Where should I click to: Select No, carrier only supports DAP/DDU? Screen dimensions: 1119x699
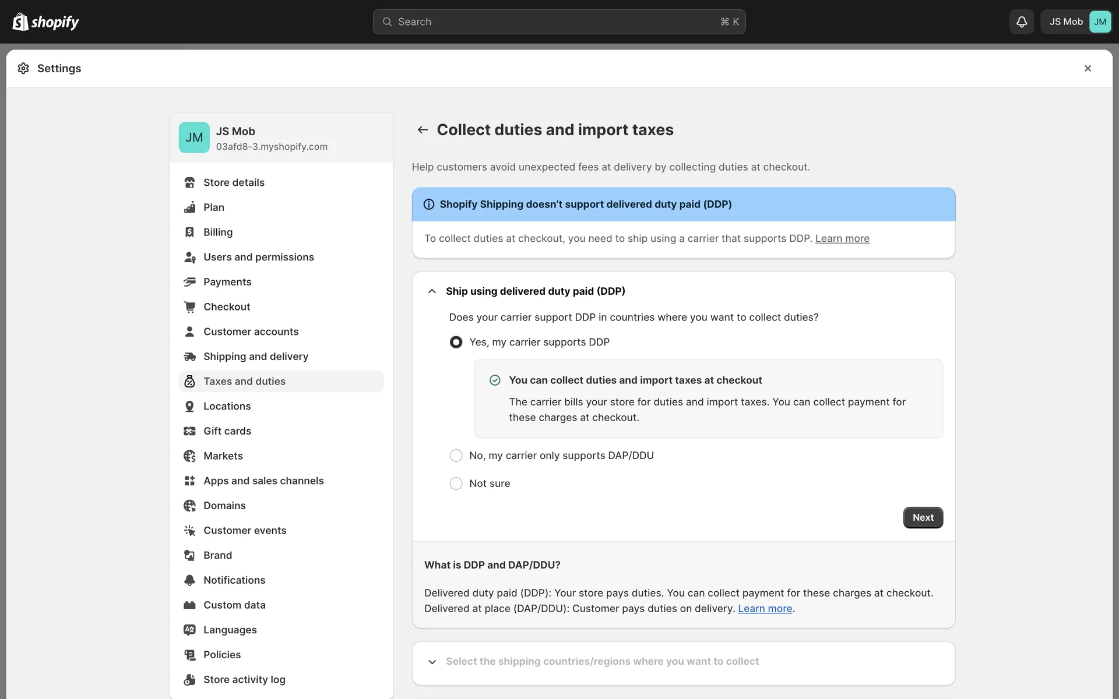coord(456,456)
